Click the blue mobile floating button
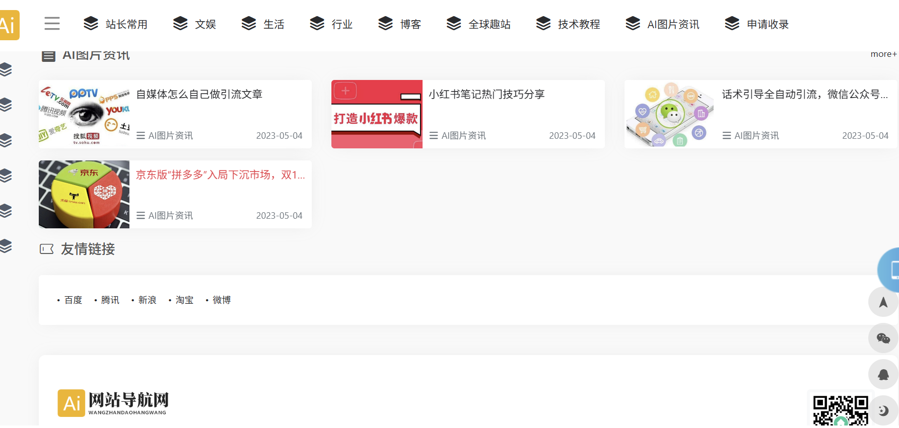 click(x=889, y=270)
